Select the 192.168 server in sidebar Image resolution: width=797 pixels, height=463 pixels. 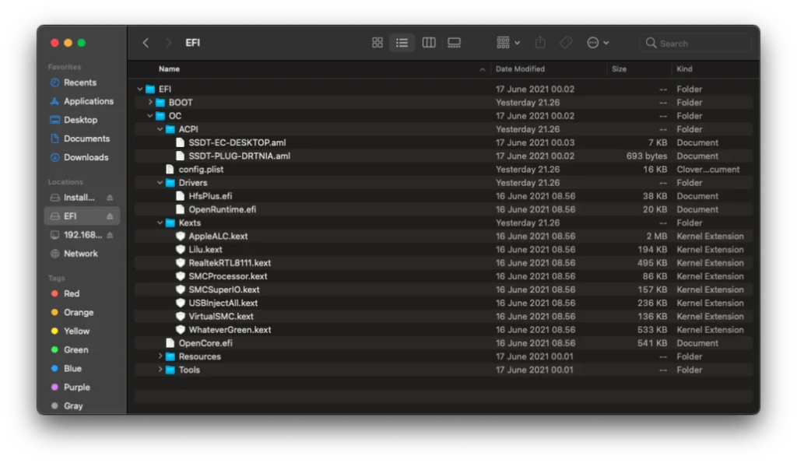[75, 235]
